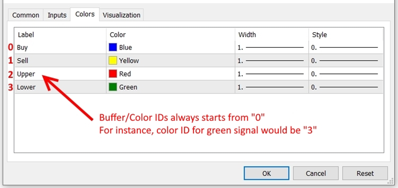
Task: Change line Style for the Upper row
Action: [345, 74]
